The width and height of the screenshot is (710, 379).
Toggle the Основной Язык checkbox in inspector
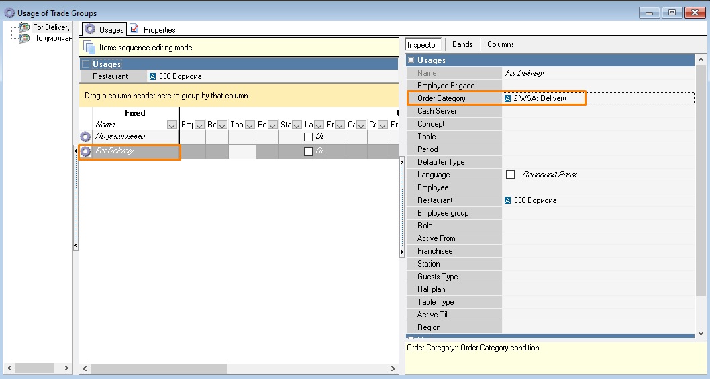click(510, 174)
